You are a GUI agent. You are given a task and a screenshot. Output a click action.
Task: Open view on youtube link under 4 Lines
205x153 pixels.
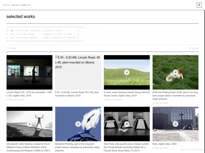(x=113, y=99)
